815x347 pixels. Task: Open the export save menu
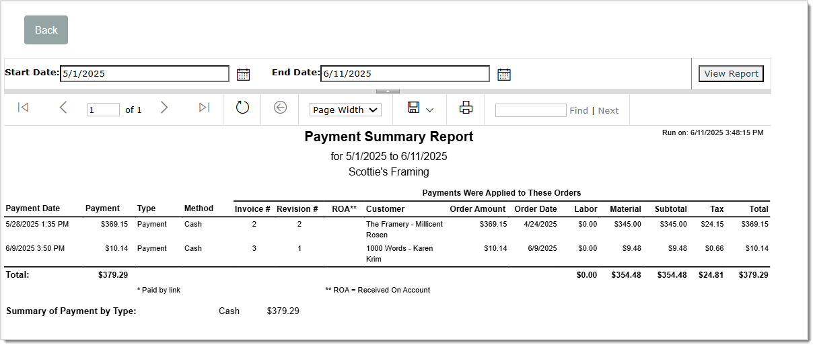421,108
